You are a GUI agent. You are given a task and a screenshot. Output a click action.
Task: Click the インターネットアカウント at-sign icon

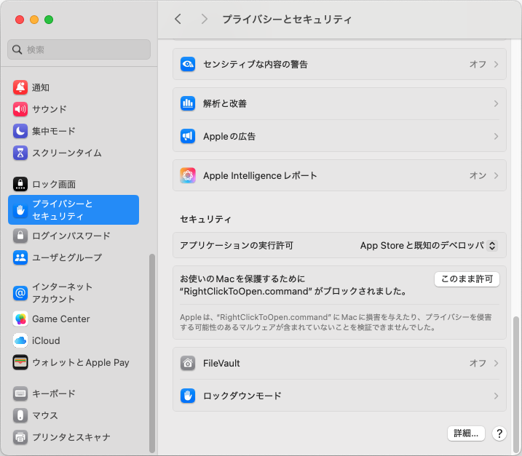tap(20, 293)
